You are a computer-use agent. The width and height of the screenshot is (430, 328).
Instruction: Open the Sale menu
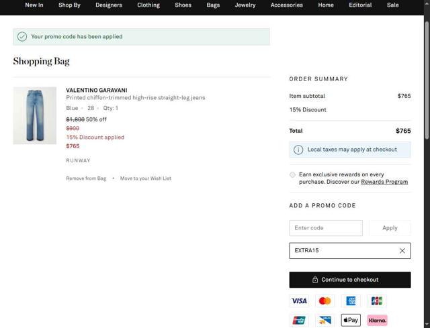click(392, 5)
